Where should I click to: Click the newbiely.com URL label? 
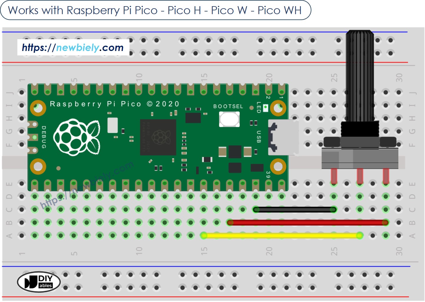coord(73,47)
